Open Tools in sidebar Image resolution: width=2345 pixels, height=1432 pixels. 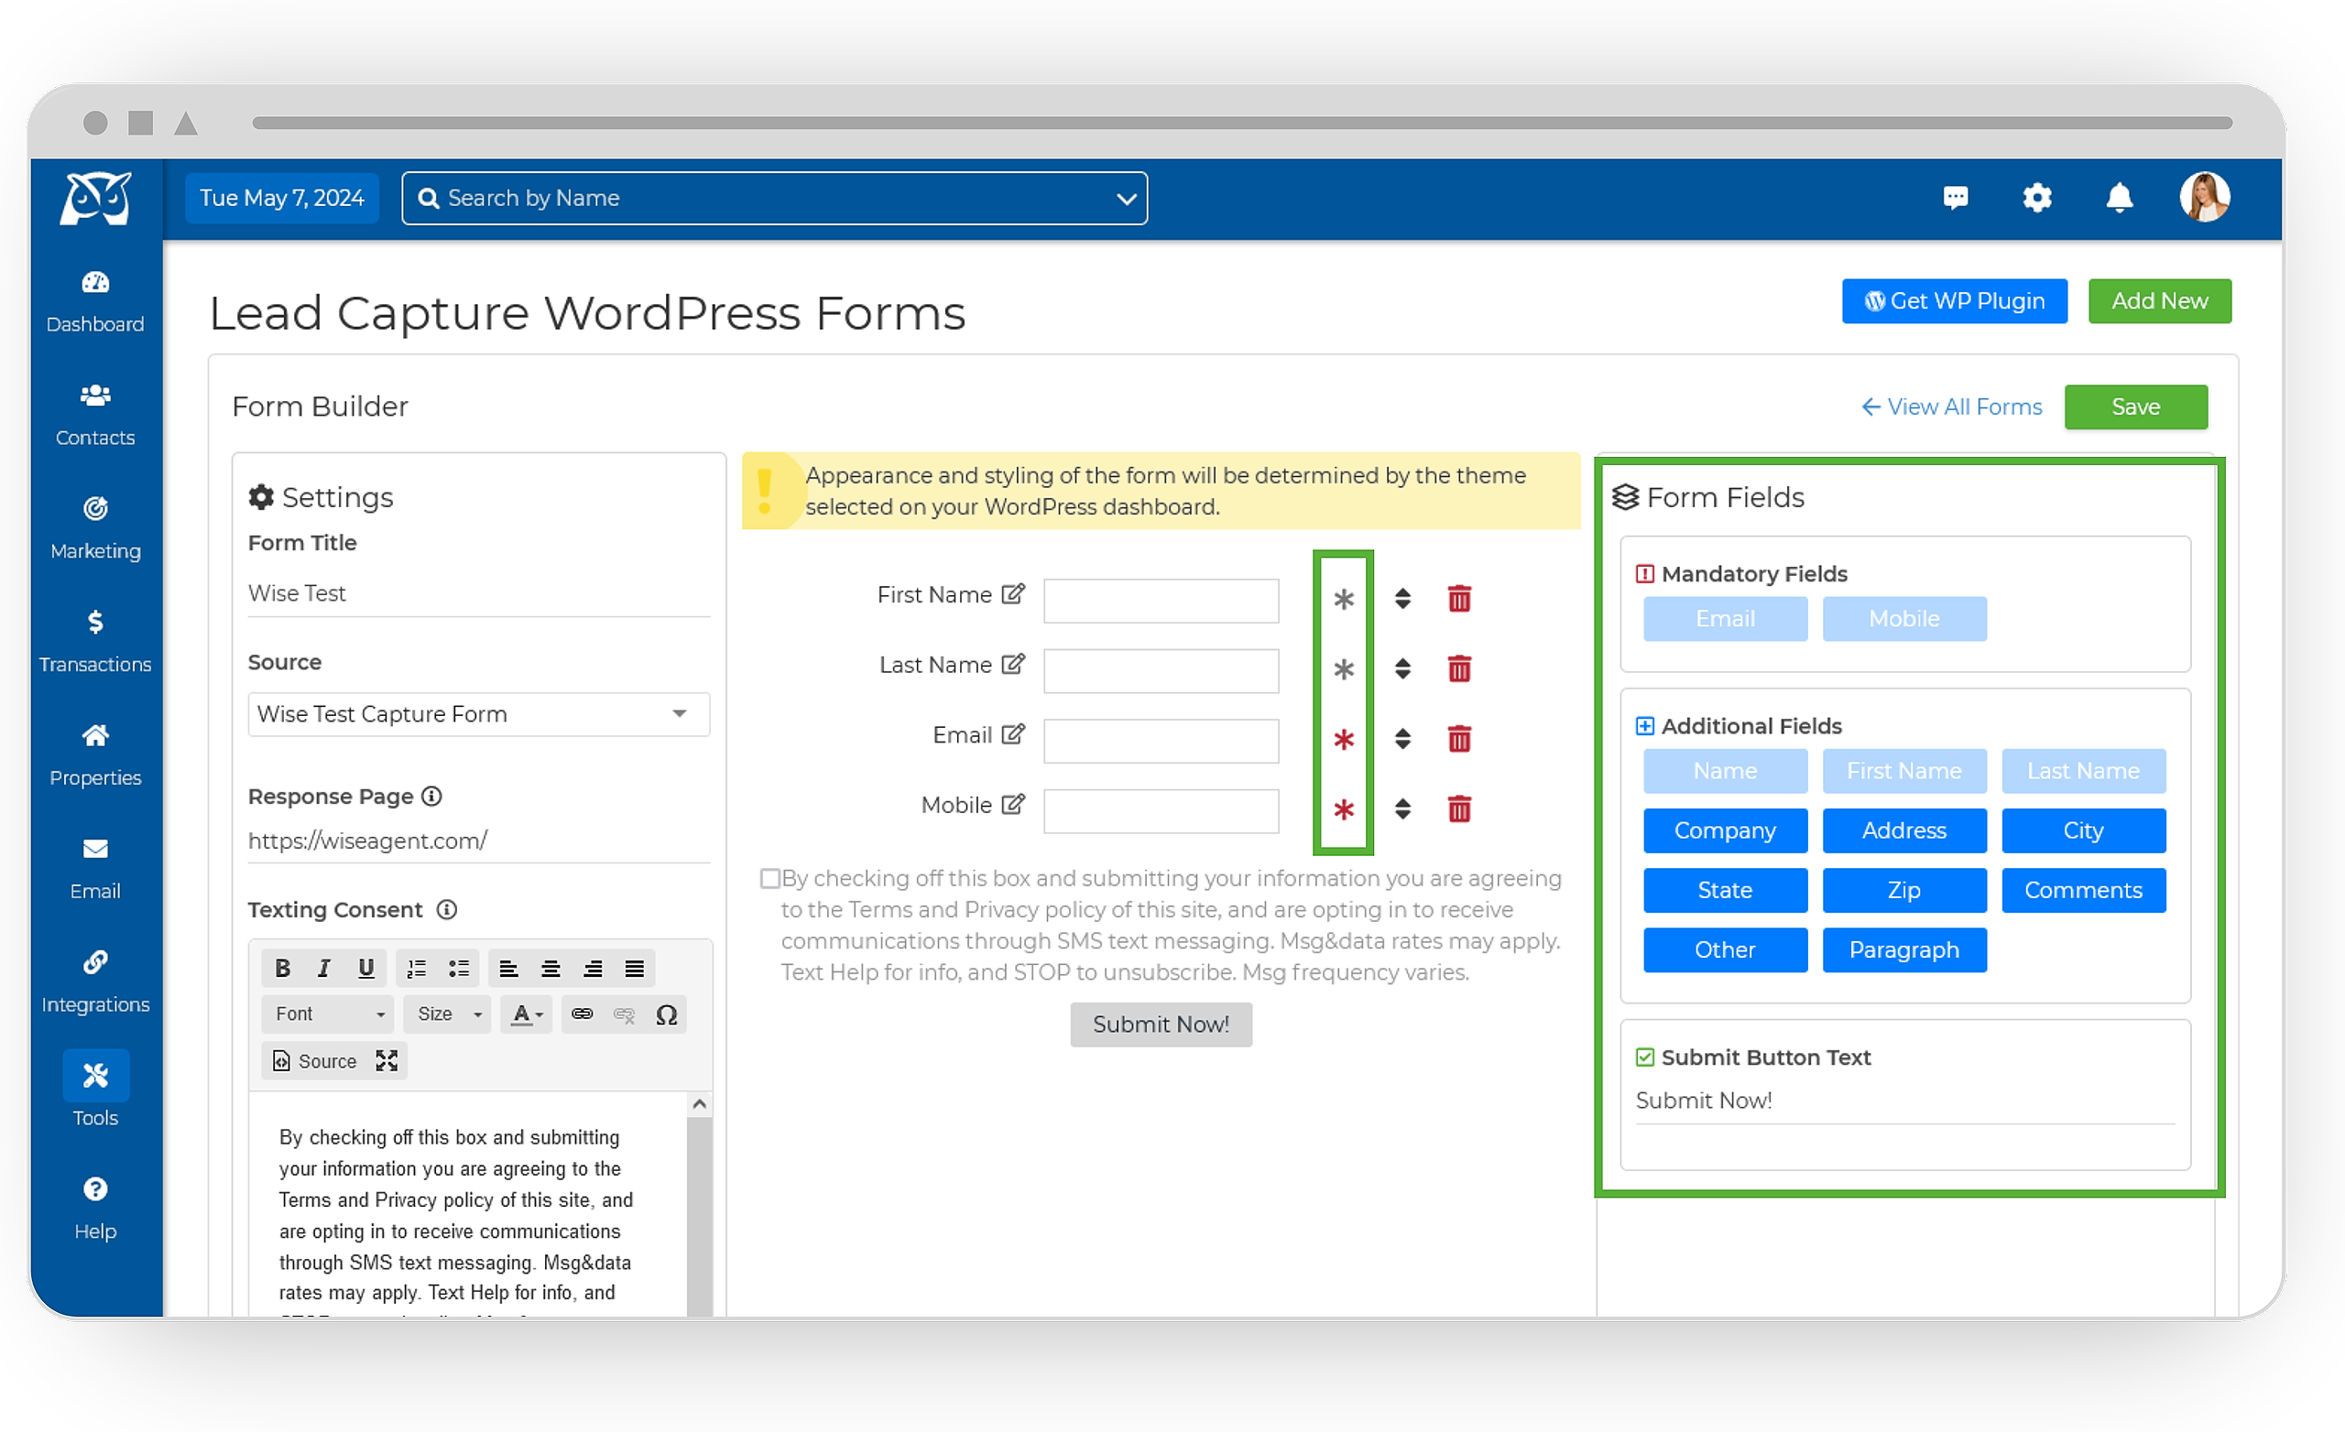95,1090
